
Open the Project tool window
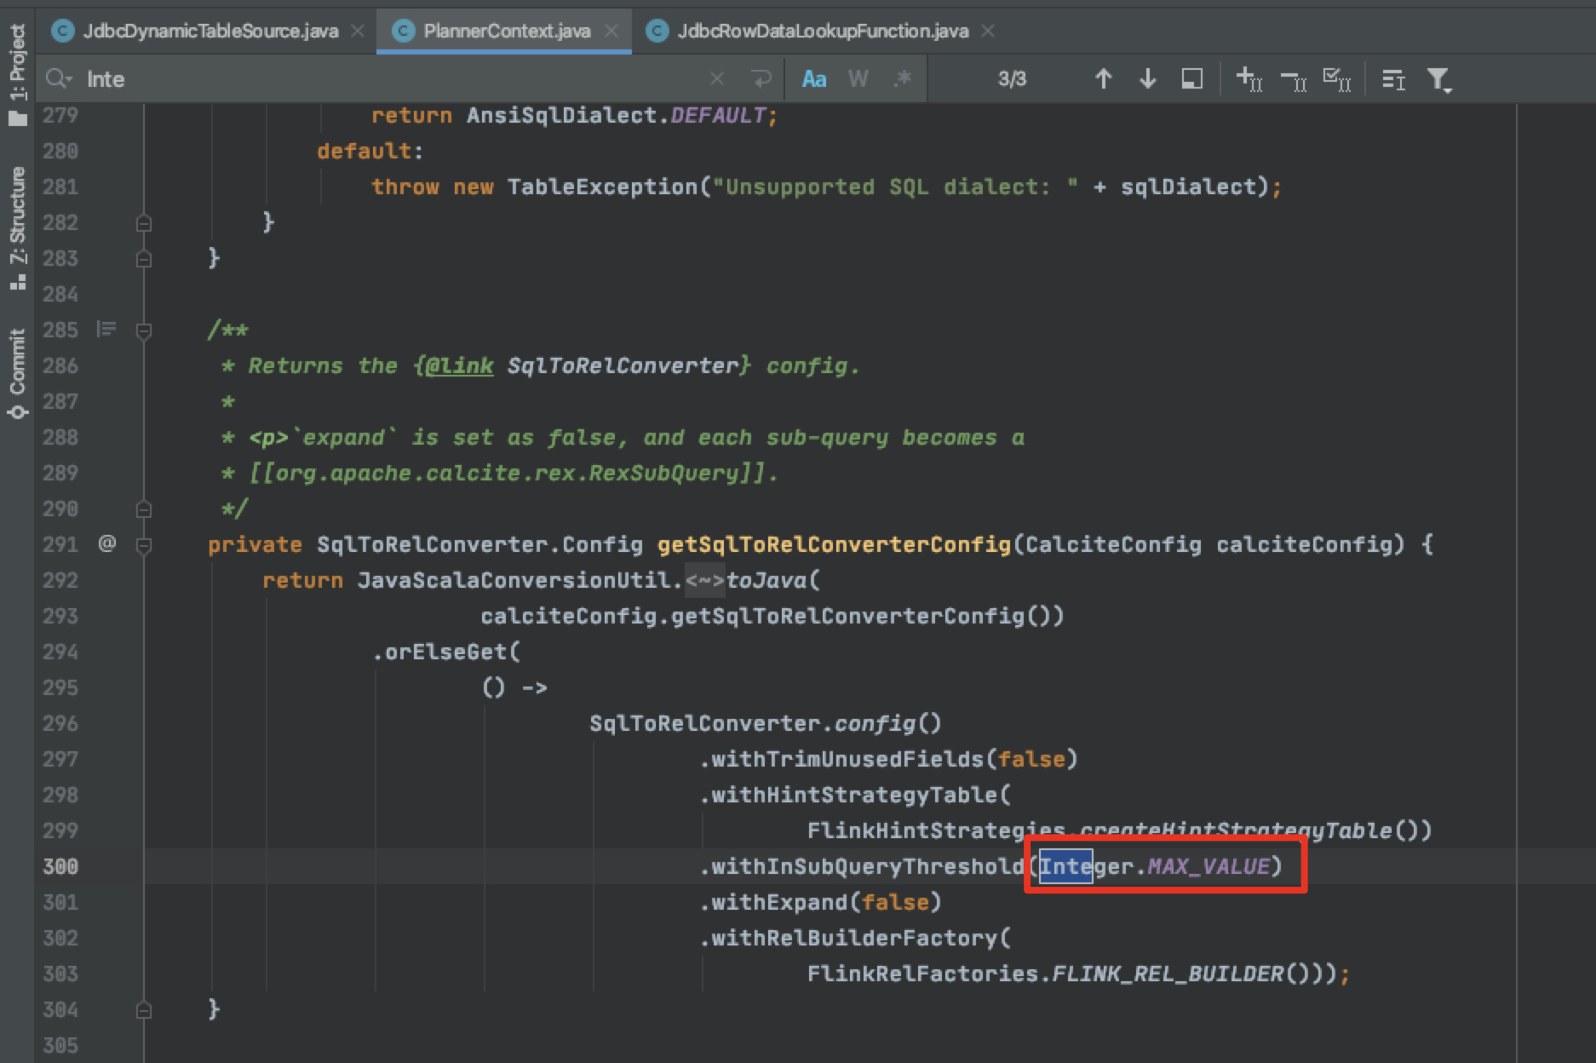point(18,73)
